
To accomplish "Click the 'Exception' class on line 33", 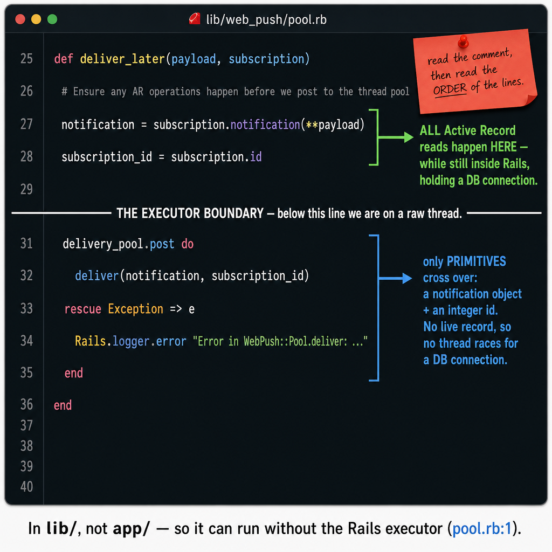I will click(x=135, y=309).
